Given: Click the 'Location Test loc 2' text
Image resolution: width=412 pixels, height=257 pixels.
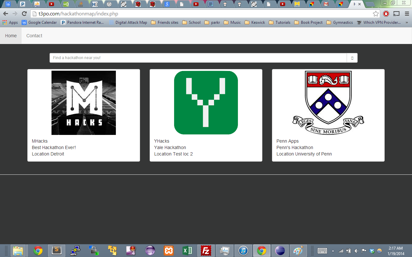Looking at the screenshot, I should click(173, 154).
